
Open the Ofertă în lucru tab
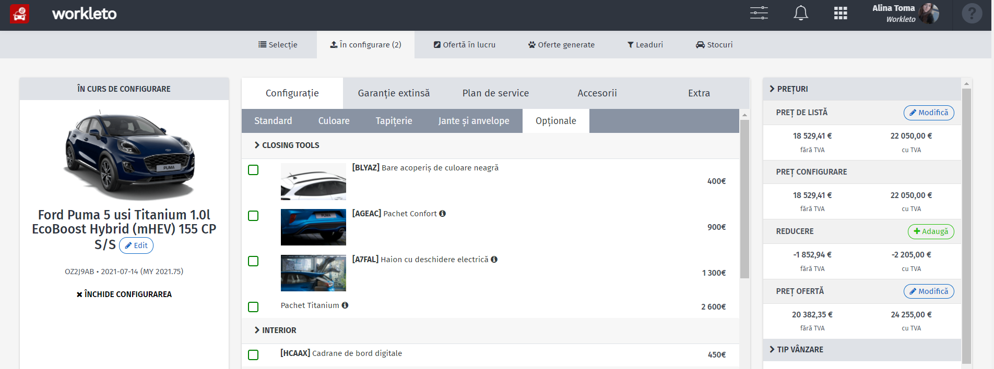[465, 45]
